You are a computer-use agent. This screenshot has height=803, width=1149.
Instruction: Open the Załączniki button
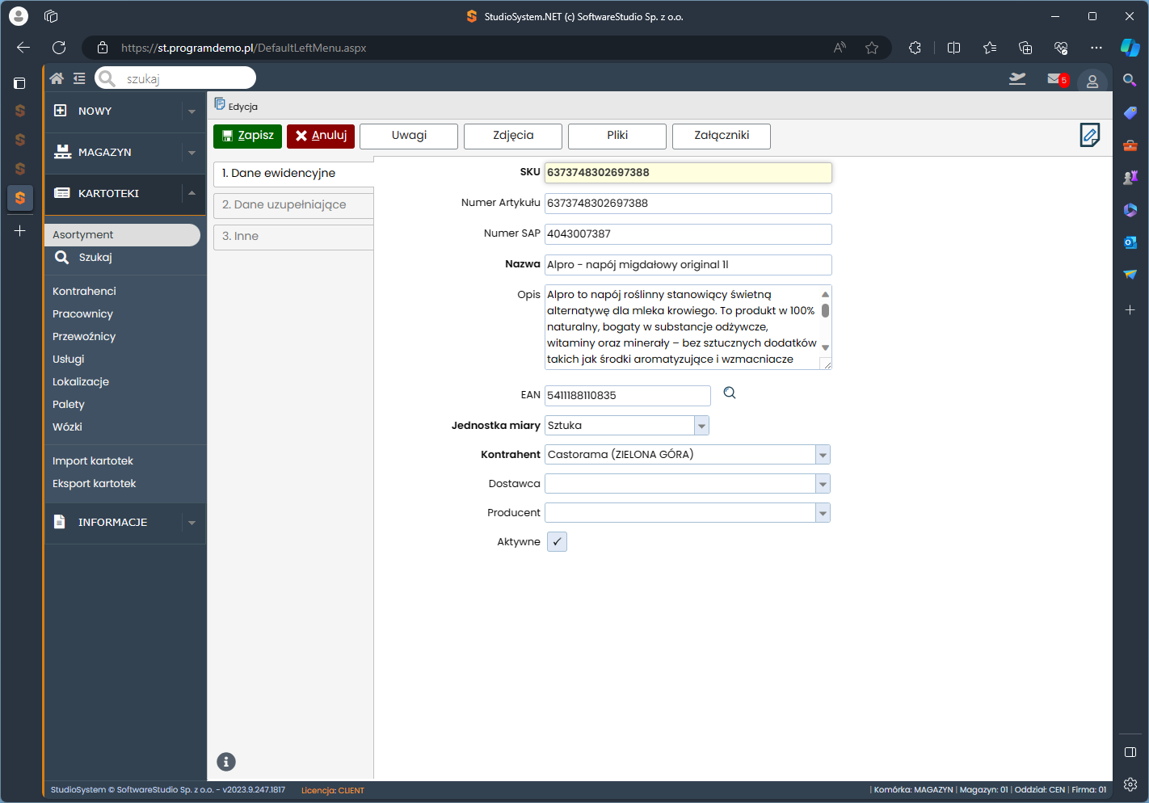click(x=722, y=136)
